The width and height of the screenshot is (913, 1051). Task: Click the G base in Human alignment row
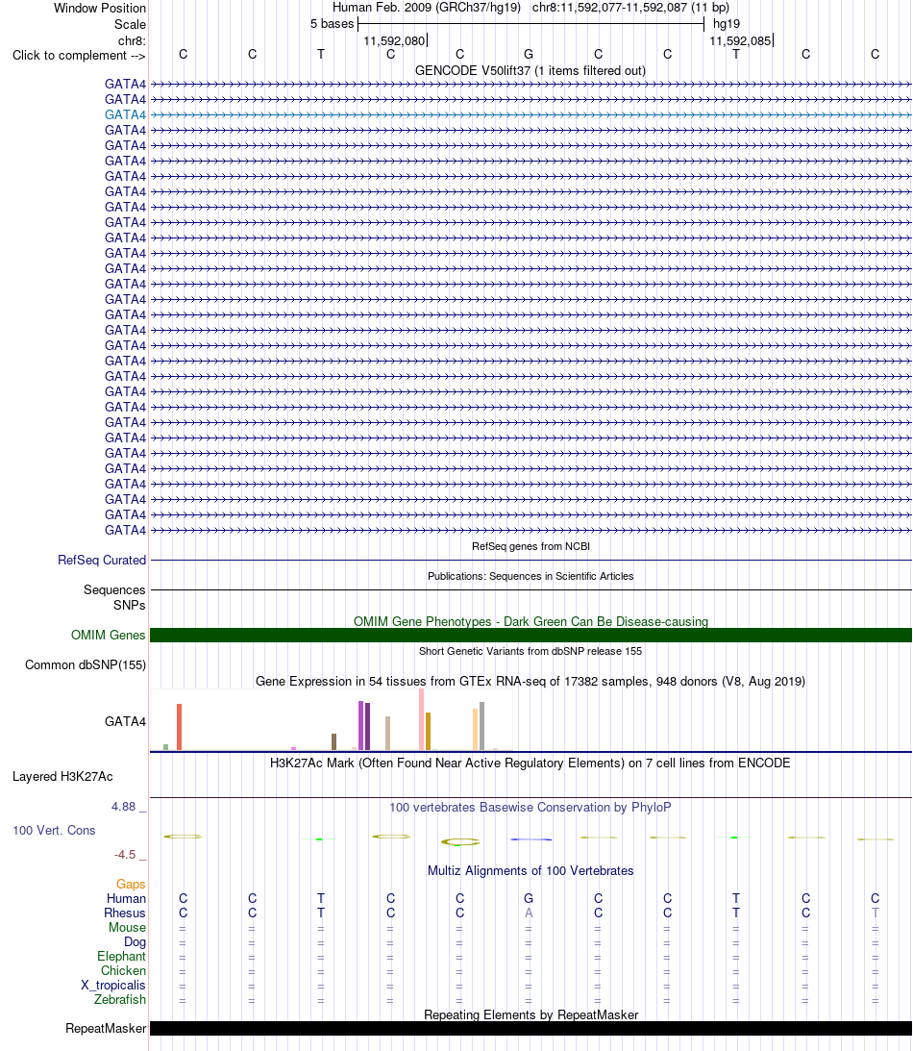(x=529, y=898)
